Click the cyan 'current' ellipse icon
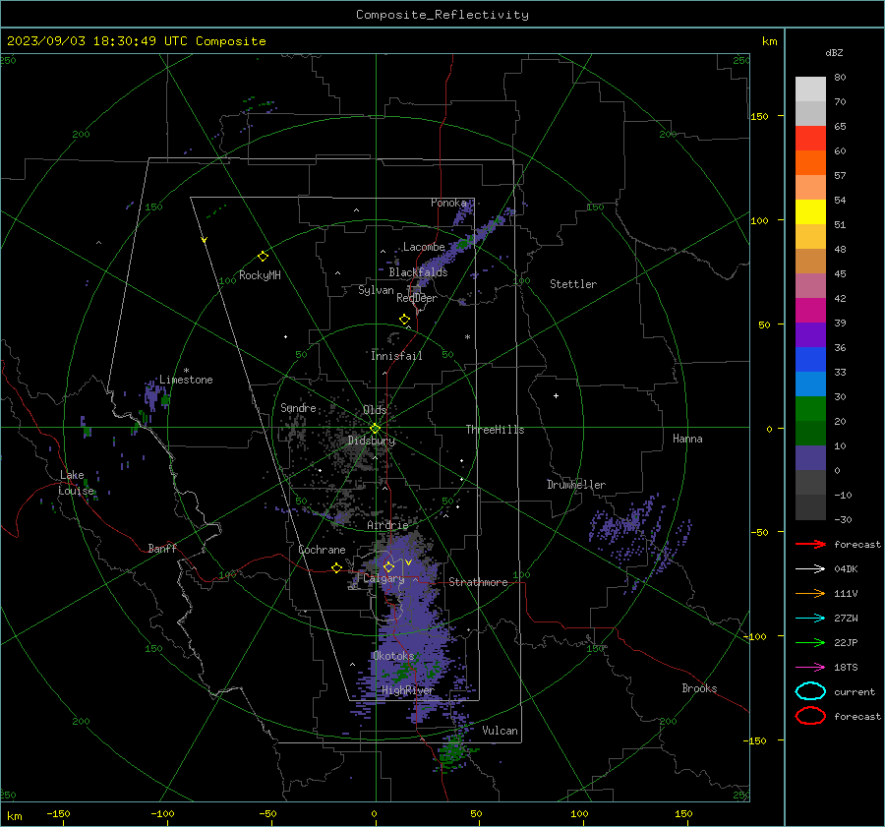 810,691
